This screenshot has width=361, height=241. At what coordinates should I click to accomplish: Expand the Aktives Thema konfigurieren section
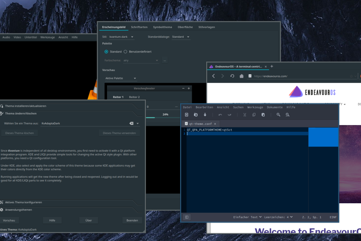click(x=23, y=202)
